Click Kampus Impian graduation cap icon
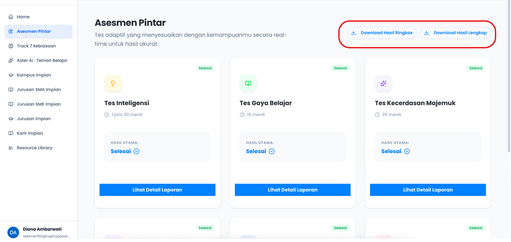This screenshot has width=511, height=242. click(11, 75)
